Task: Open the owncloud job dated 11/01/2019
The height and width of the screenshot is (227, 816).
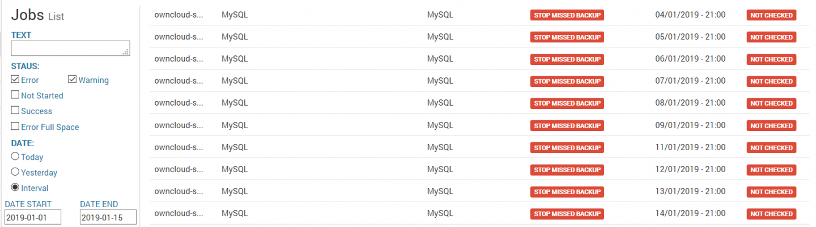Action: (178, 147)
